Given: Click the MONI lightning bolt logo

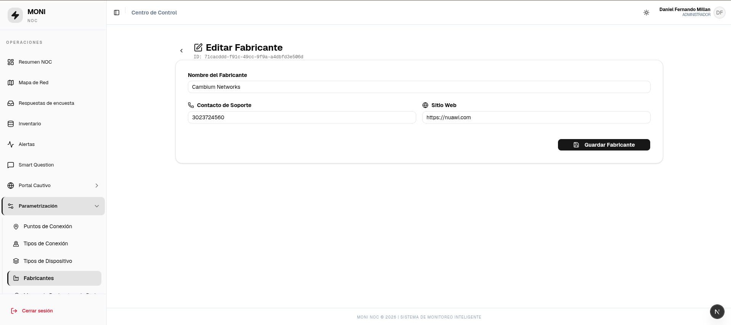Looking at the screenshot, I should [x=15, y=15].
